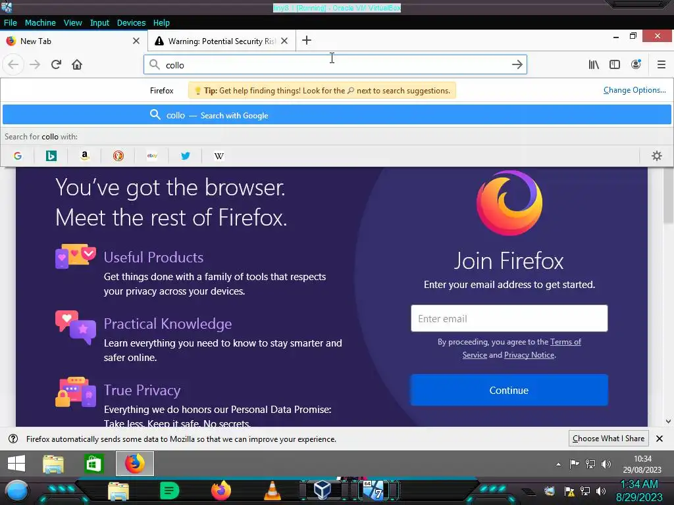Open the Firefox home page icon
The height and width of the screenshot is (505, 674).
(x=77, y=65)
